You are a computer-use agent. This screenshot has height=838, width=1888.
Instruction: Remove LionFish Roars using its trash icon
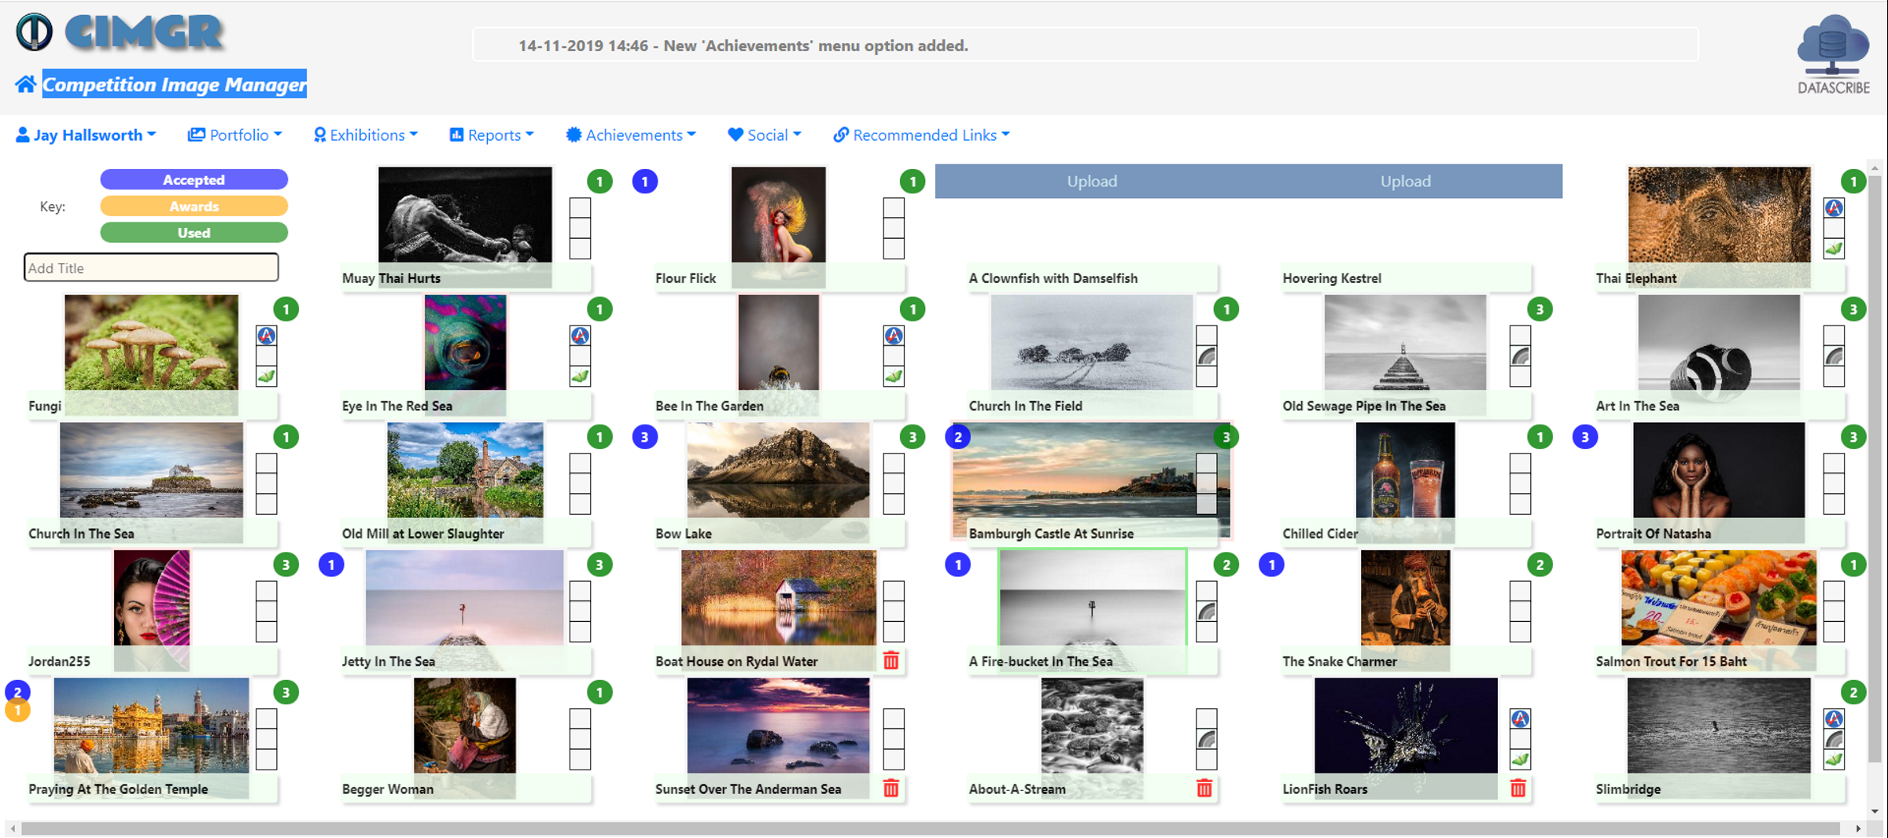1517,788
